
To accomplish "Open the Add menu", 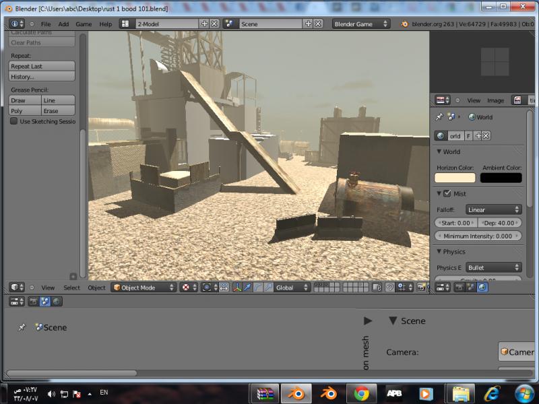I will click(63, 24).
